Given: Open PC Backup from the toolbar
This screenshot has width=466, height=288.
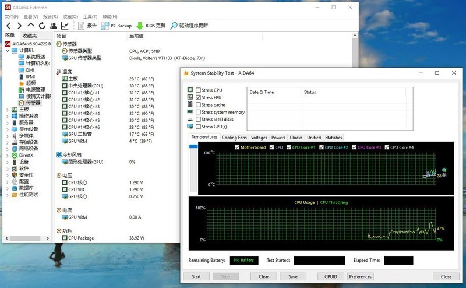Looking at the screenshot, I should coord(116,26).
